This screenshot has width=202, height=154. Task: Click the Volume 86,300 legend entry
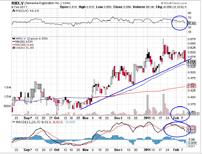[25, 48]
